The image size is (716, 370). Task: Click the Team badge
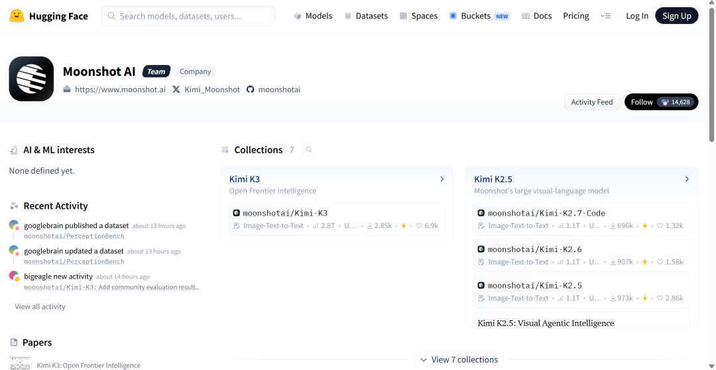pyautogui.click(x=156, y=71)
